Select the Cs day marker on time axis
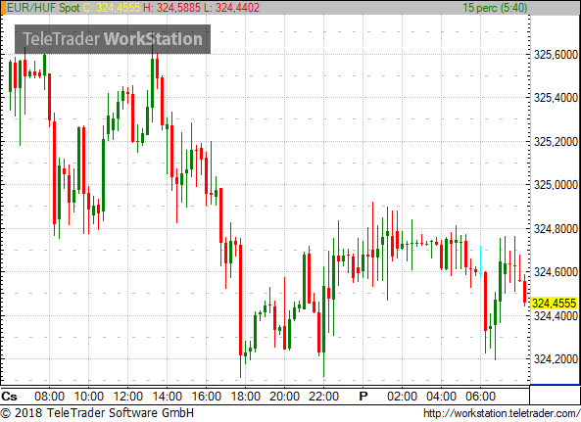581x422 pixels. click(9, 397)
